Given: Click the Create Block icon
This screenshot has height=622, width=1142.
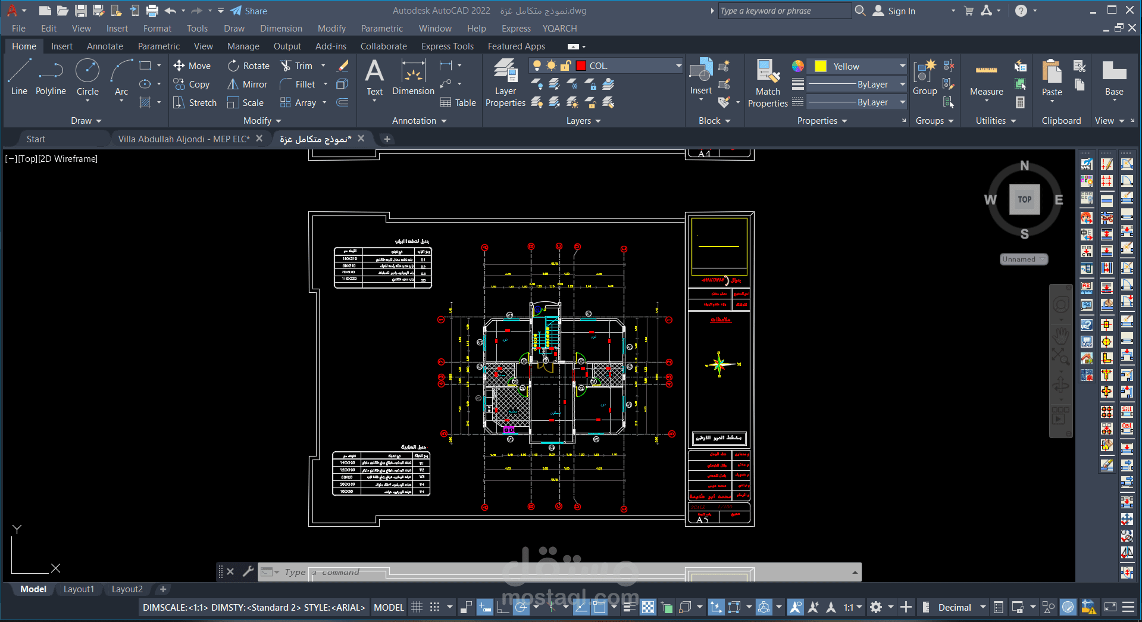Looking at the screenshot, I should (x=724, y=66).
